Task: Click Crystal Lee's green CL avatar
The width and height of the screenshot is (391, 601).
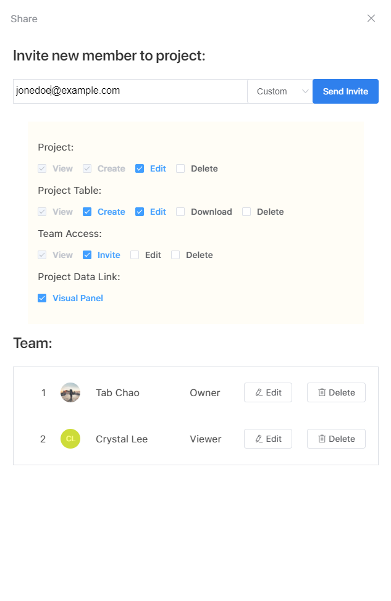Action: tap(70, 439)
